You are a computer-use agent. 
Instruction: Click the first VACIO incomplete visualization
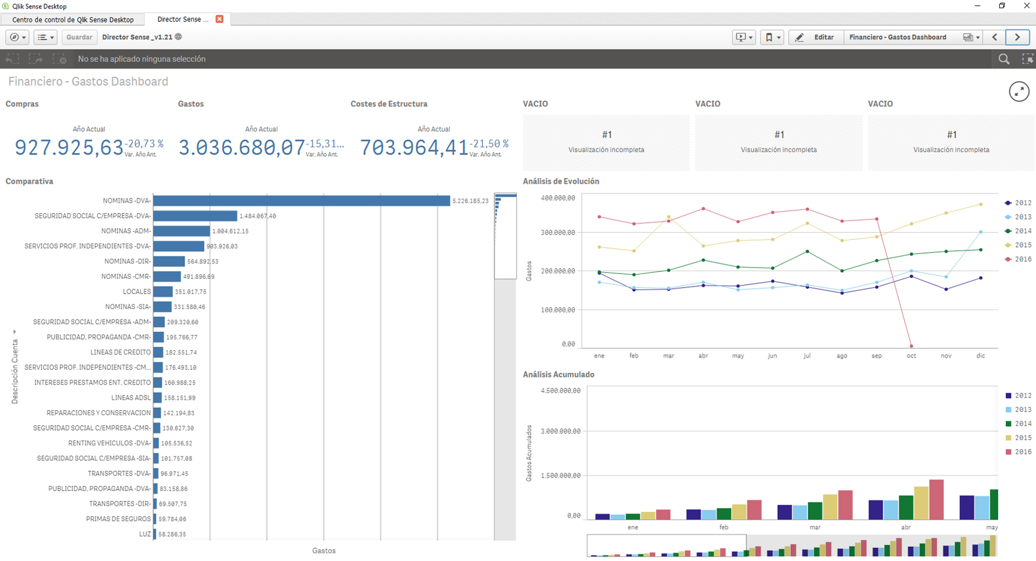[x=606, y=142]
